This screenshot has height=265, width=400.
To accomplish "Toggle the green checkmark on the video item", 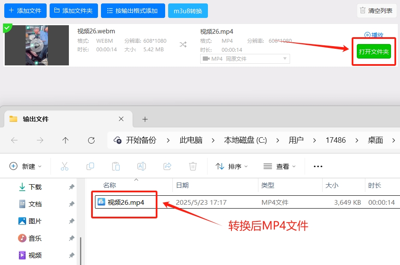I will 7,27.
